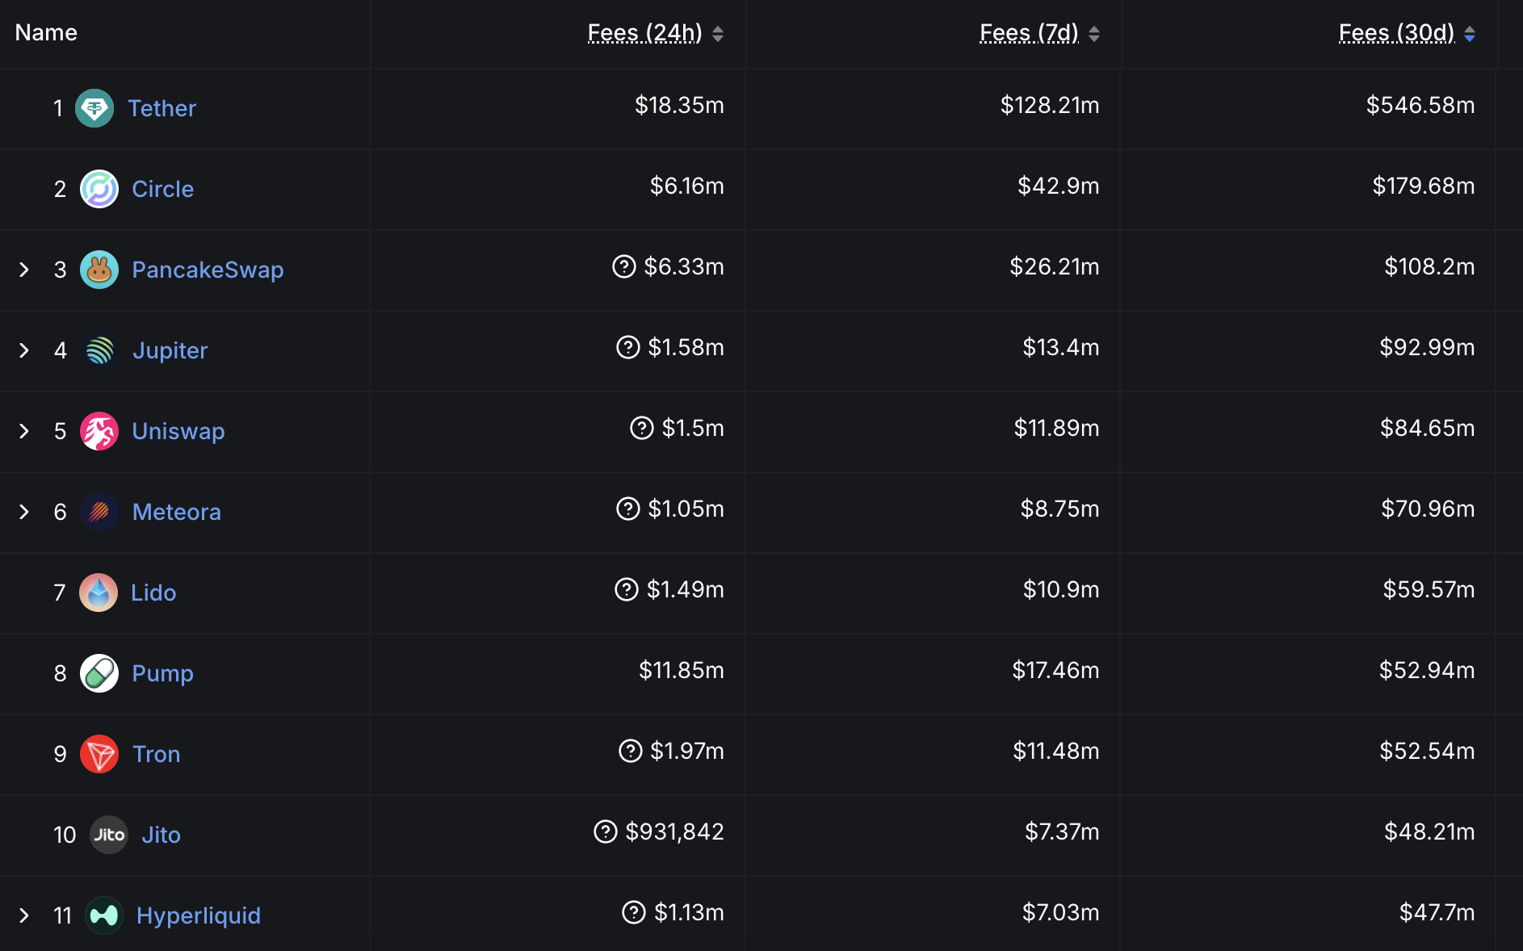
Task: Click the Tron red logo icon
Action: [99, 754]
